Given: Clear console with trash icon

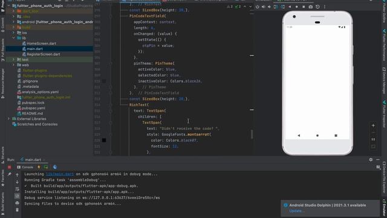Looking at the screenshot, I should [x=17, y=210].
